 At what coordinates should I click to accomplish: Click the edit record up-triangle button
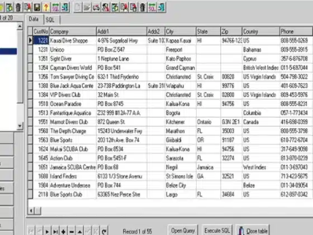tap(79, 232)
